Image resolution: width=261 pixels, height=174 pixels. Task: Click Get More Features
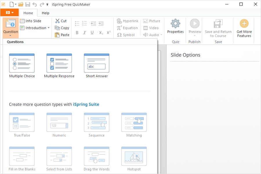pyautogui.click(x=244, y=28)
